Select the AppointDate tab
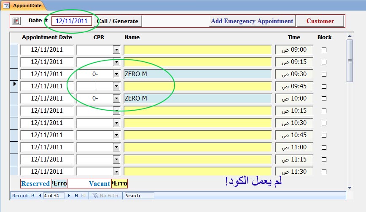This screenshot has width=366, height=212. (23, 5)
